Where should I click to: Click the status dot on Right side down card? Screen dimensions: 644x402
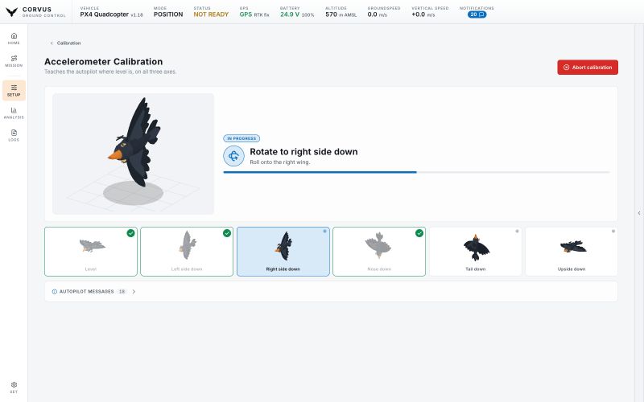324,232
